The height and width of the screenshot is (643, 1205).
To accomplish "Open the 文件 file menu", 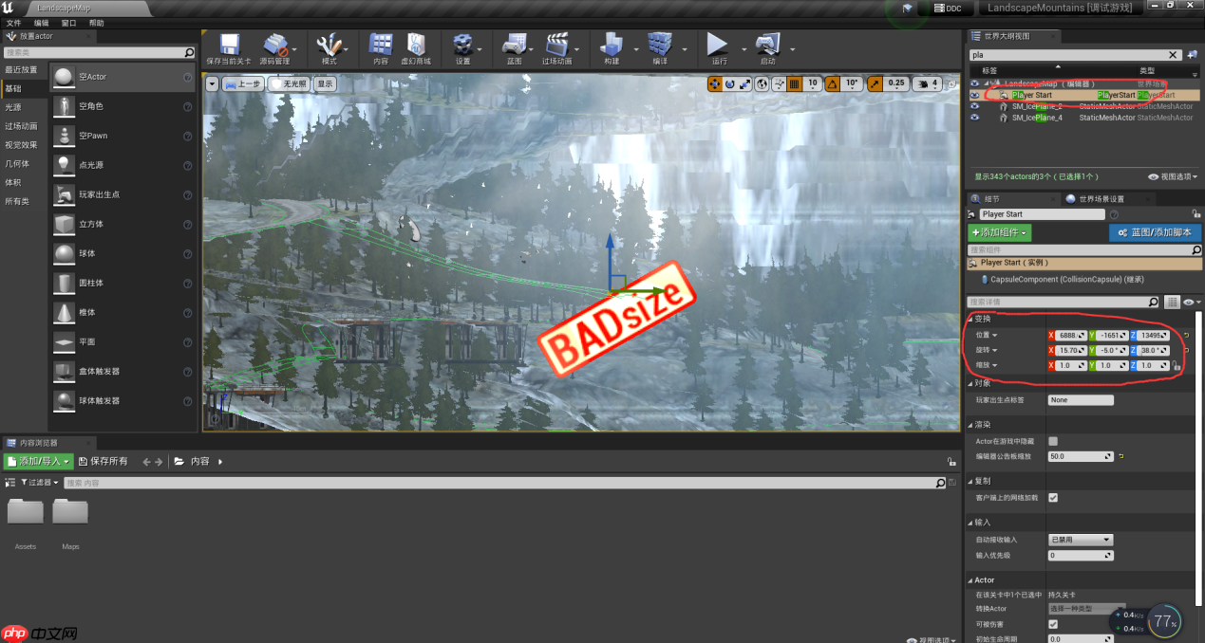I will [13, 23].
